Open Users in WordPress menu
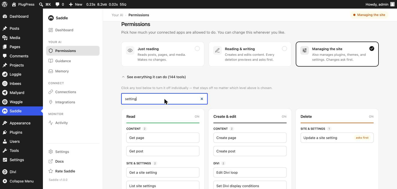This screenshot has width=397, height=189. tap(14, 142)
